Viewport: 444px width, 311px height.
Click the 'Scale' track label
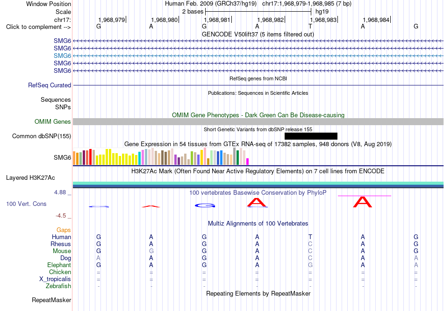(x=63, y=12)
